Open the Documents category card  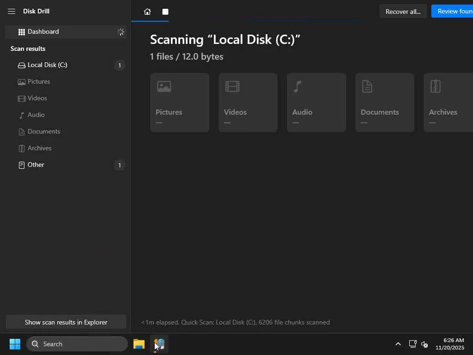point(385,103)
